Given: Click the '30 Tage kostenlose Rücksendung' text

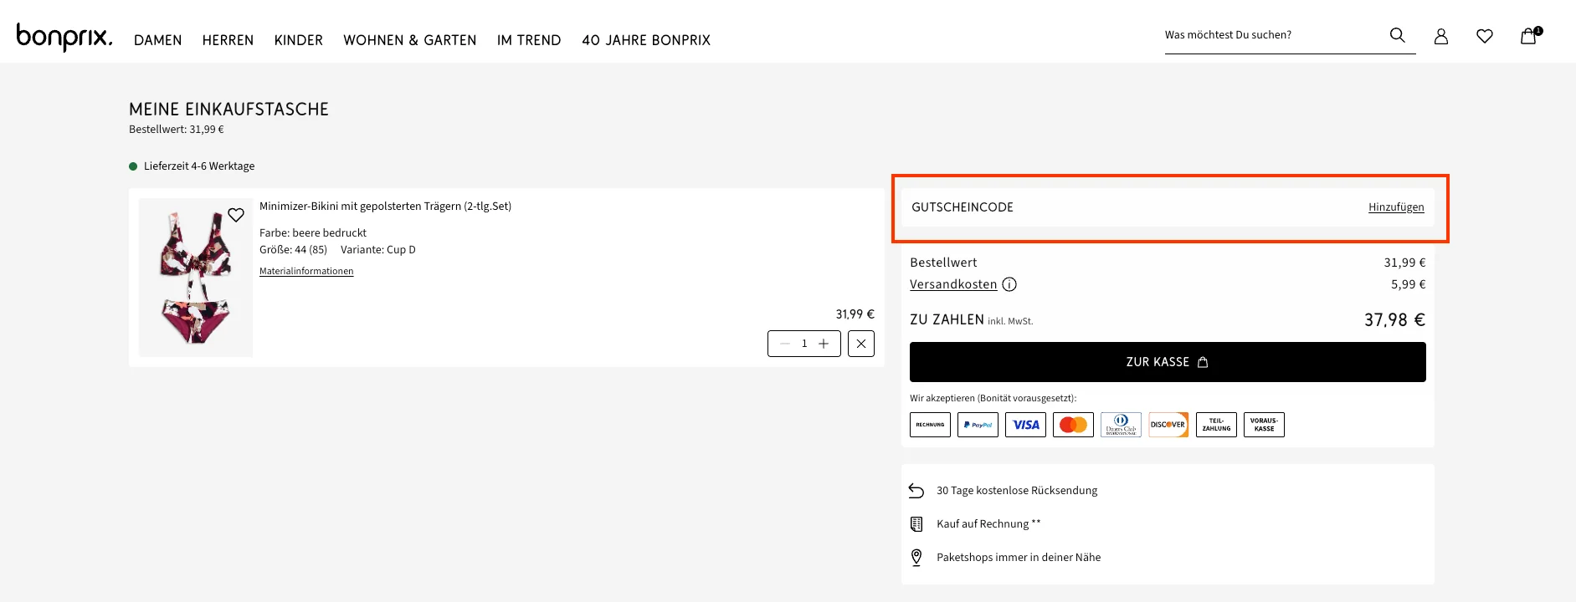Looking at the screenshot, I should point(1017,491).
